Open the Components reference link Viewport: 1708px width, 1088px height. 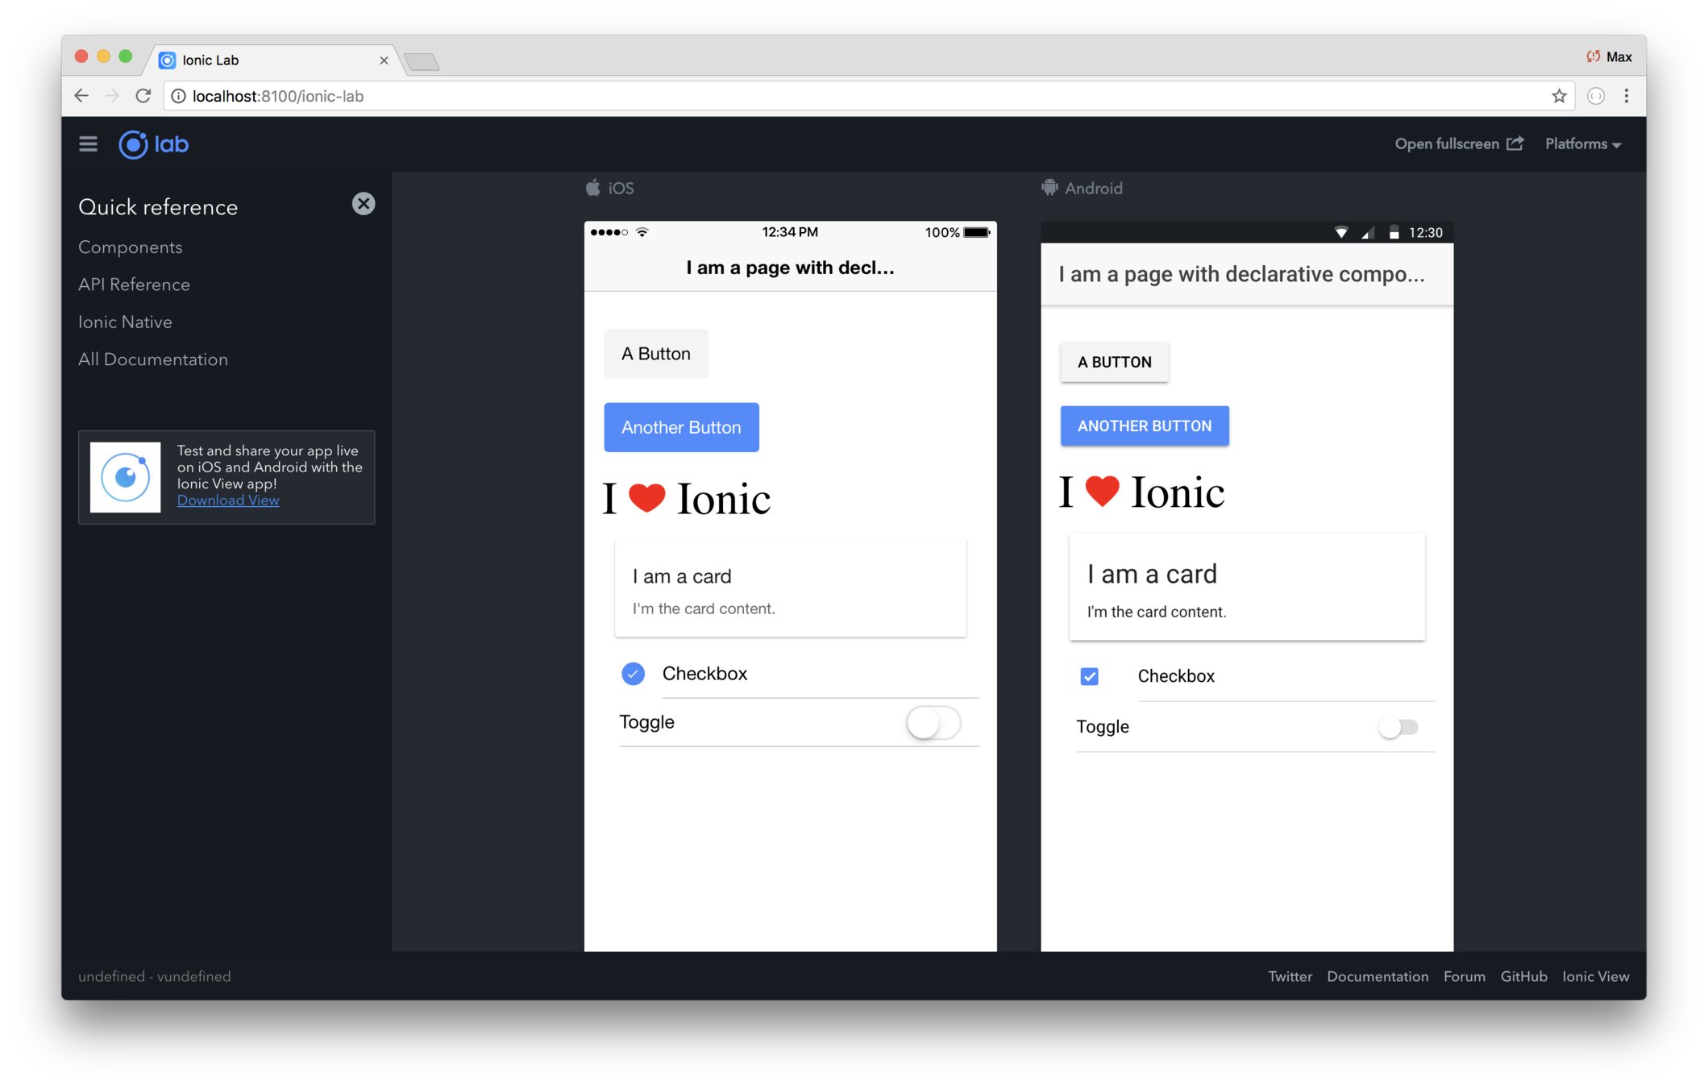(x=131, y=247)
